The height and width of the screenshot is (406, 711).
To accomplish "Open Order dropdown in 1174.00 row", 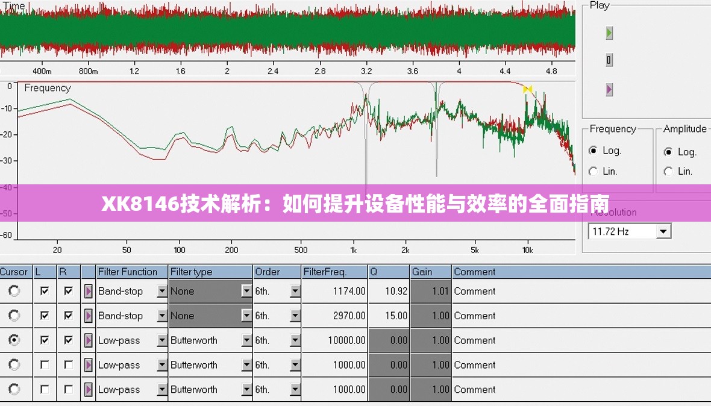I will pos(295,292).
